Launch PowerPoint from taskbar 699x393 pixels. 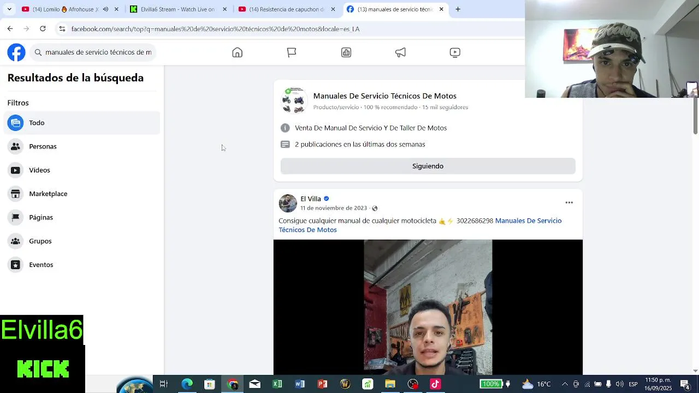pyautogui.click(x=322, y=384)
